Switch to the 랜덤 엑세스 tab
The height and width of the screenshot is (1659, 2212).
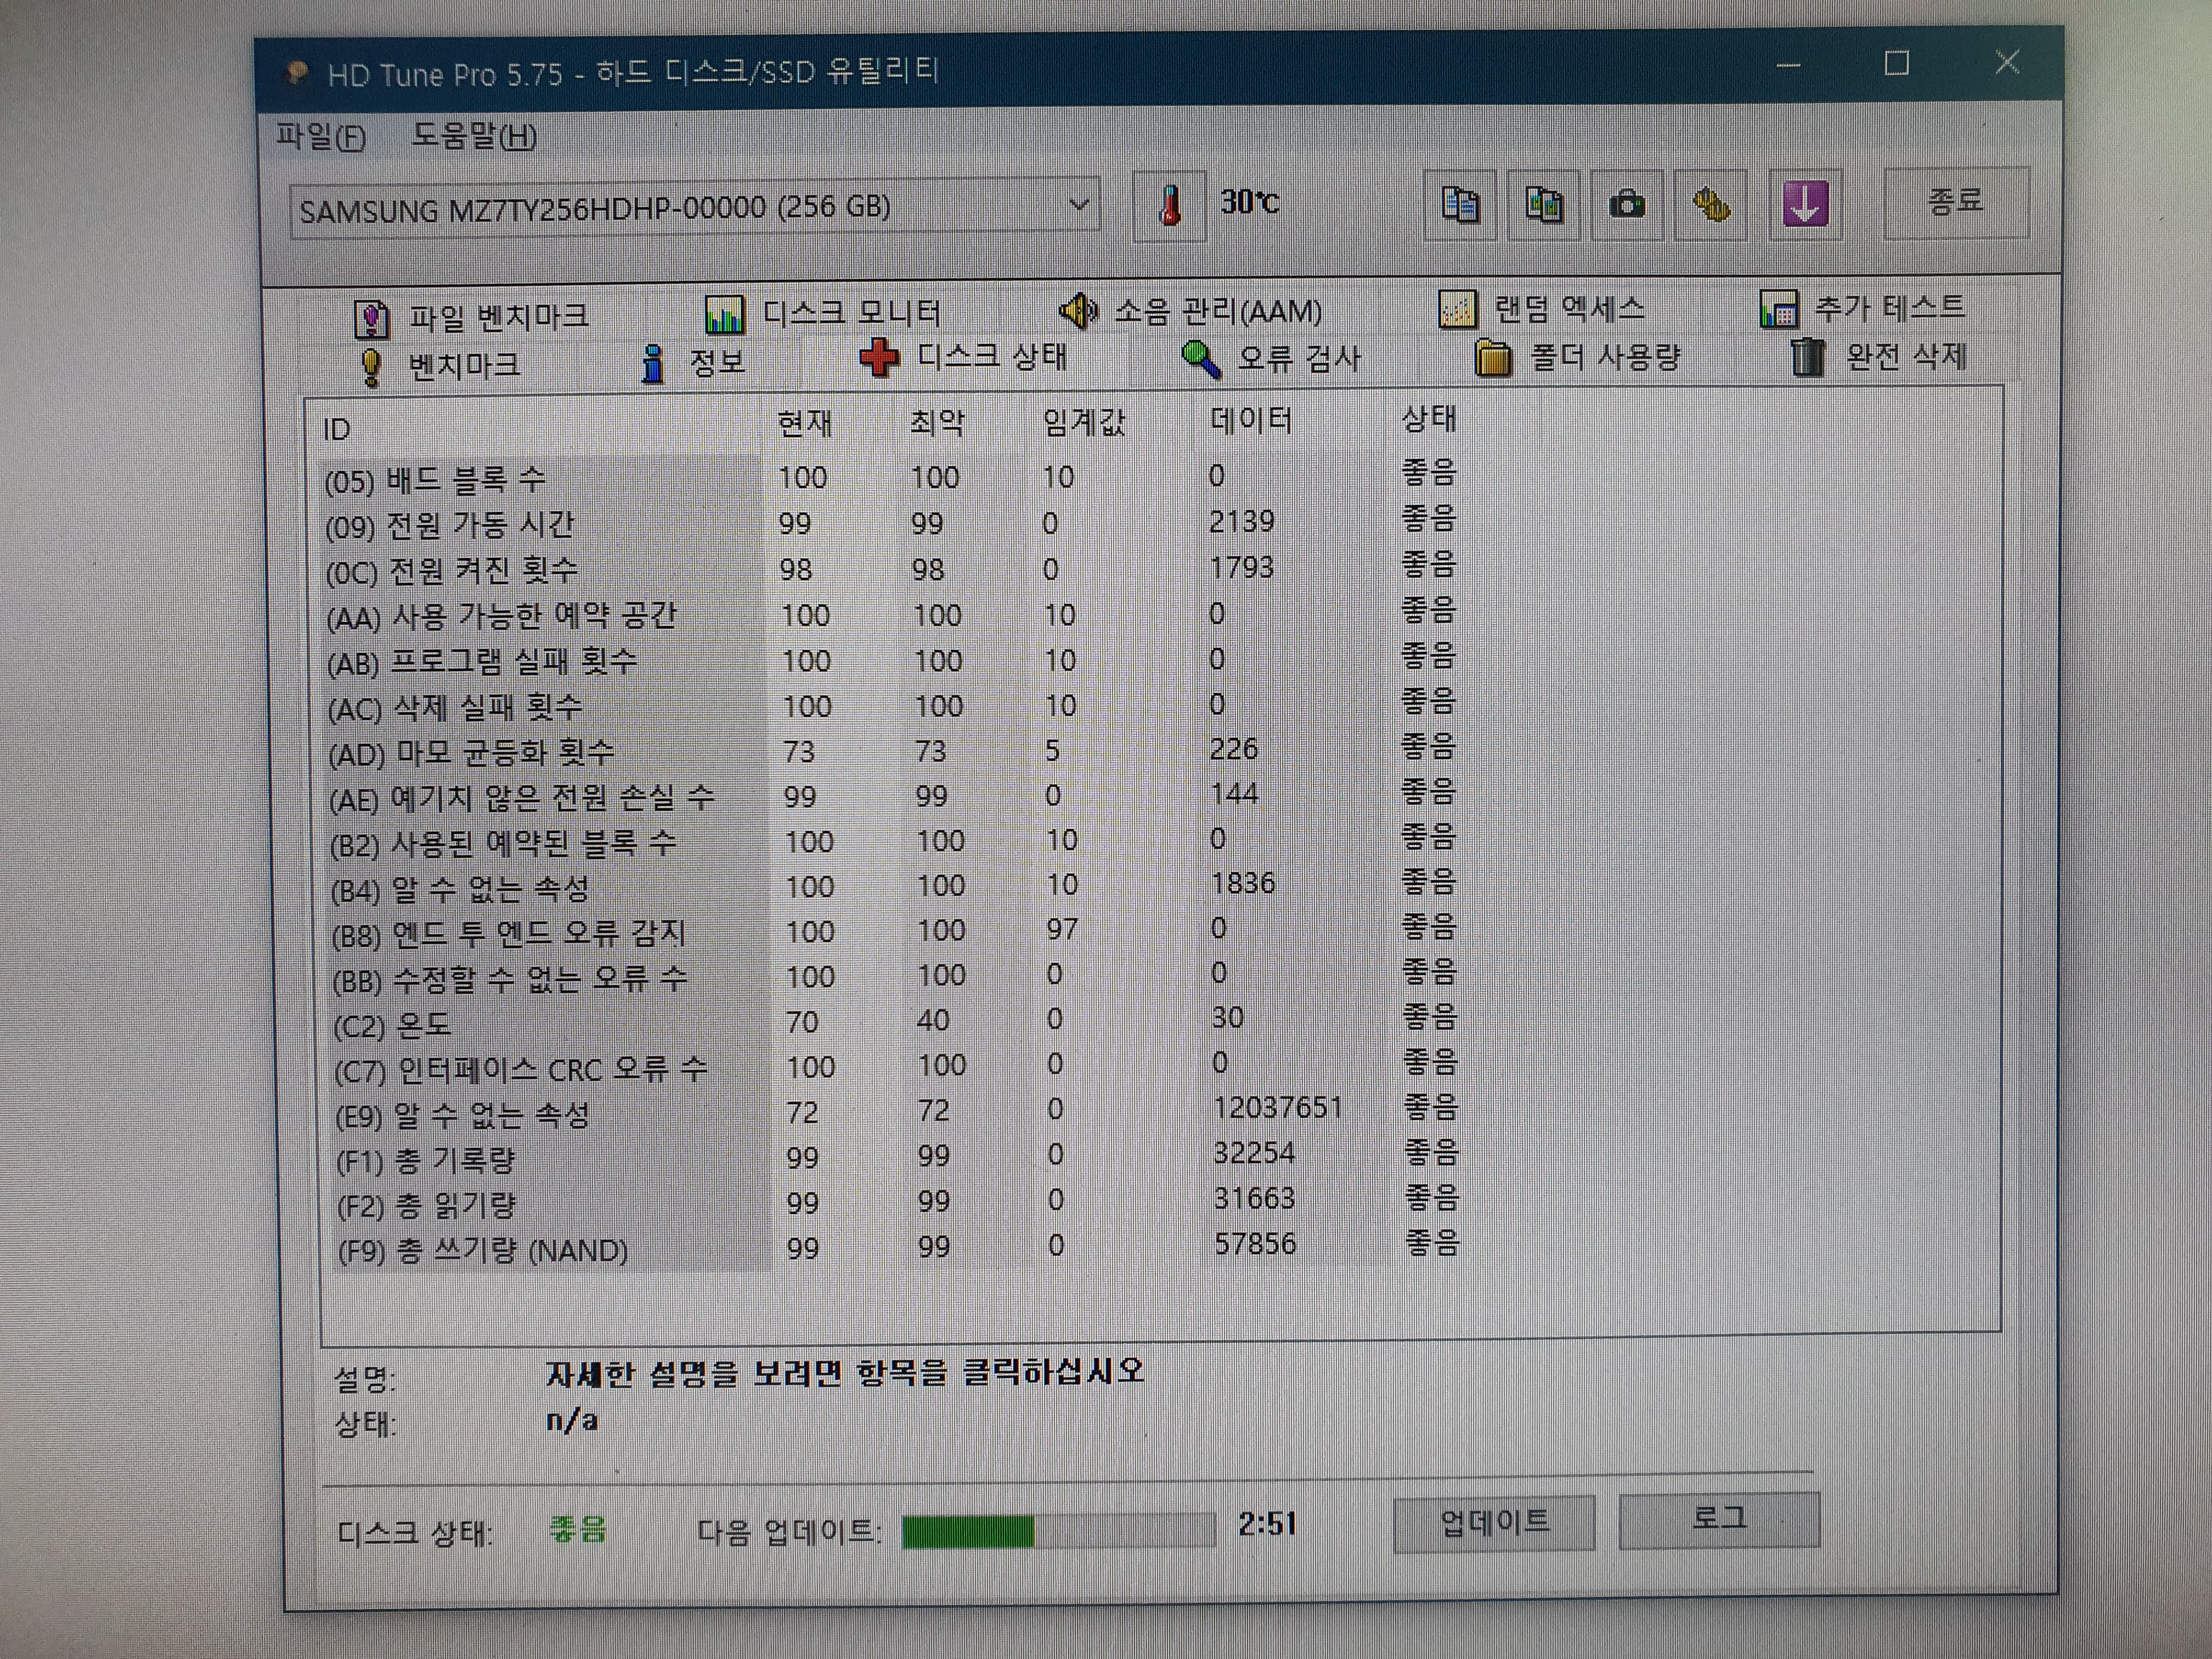[x=1541, y=309]
